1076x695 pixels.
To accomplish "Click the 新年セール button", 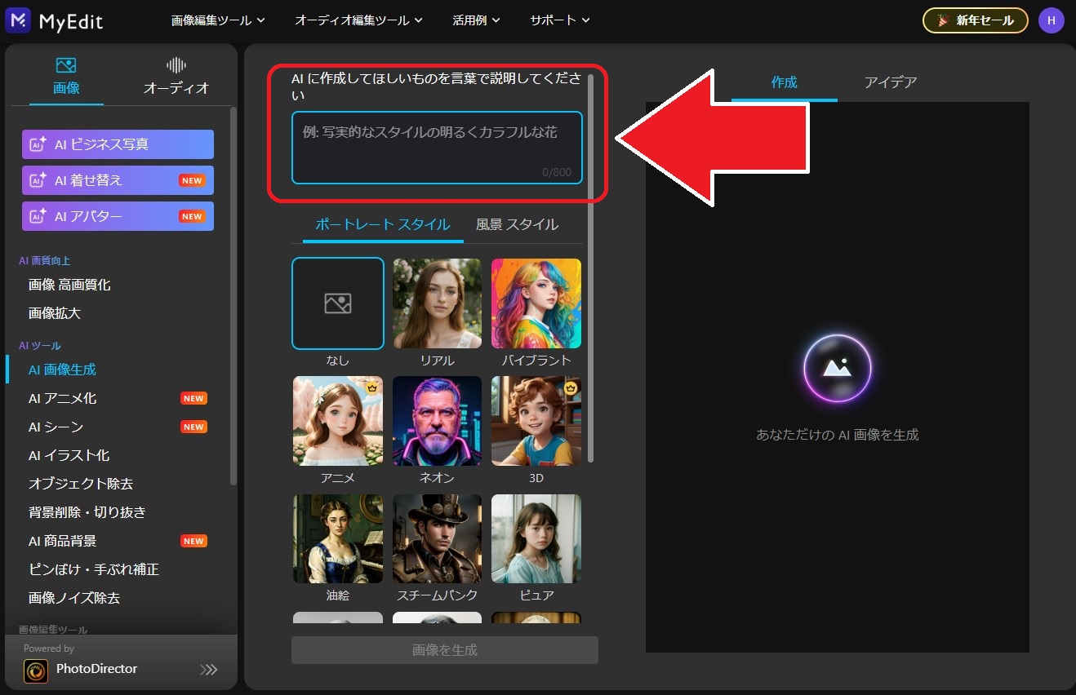I will [x=975, y=20].
